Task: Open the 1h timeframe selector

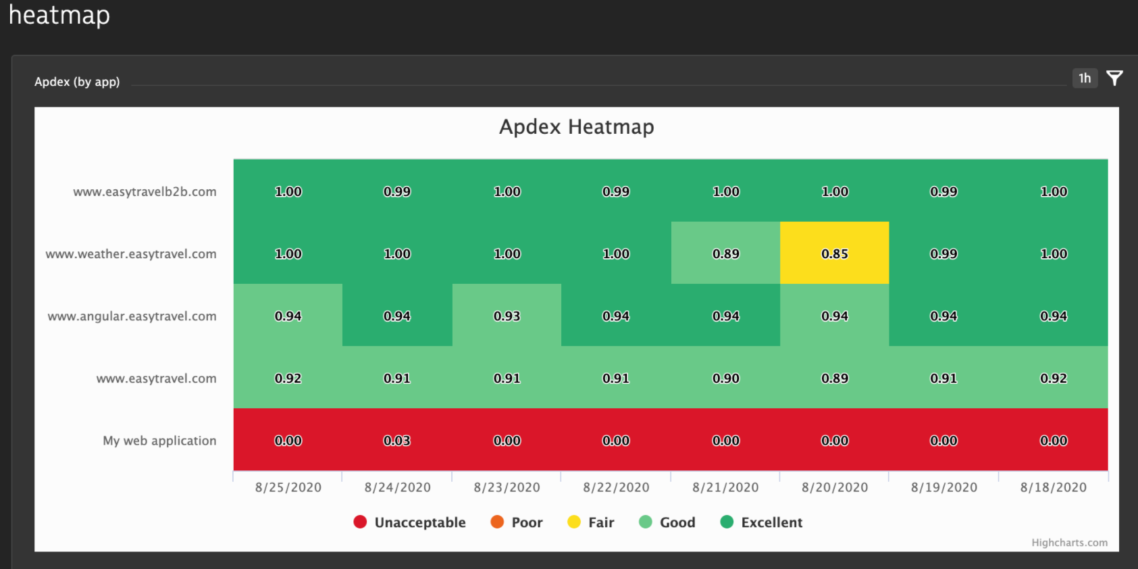Action: pos(1085,78)
